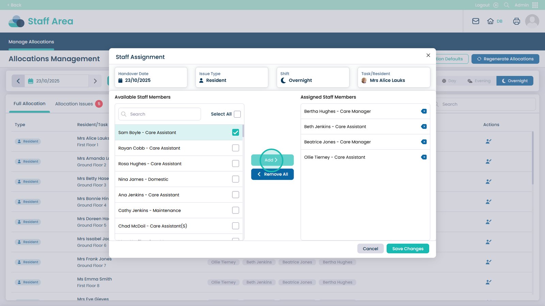This screenshot has height=306, width=545.
Task: Open the apps grid icon beside Admin
Action: (x=535, y=5)
